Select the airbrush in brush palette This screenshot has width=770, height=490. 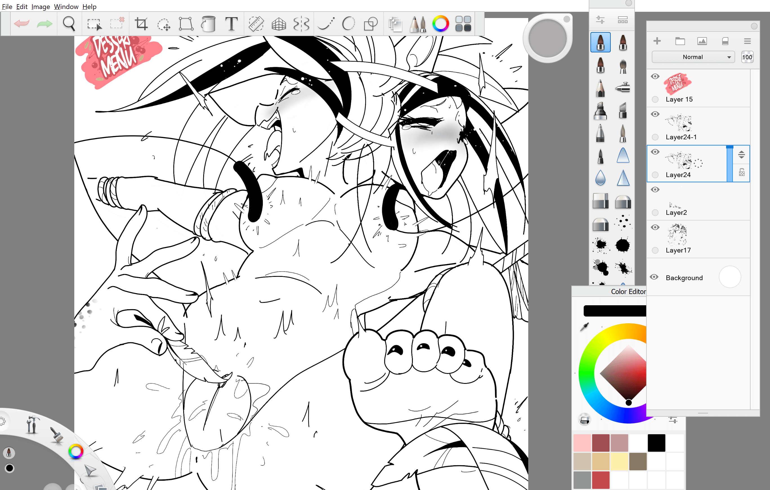(623, 87)
